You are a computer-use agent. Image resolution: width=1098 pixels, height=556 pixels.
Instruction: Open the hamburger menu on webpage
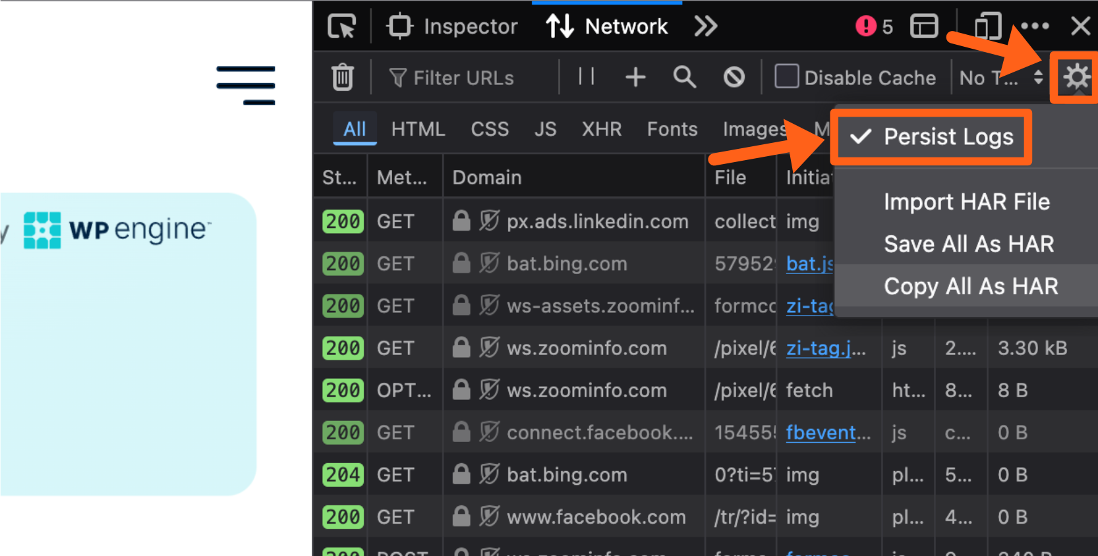click(x=246, y=85)
